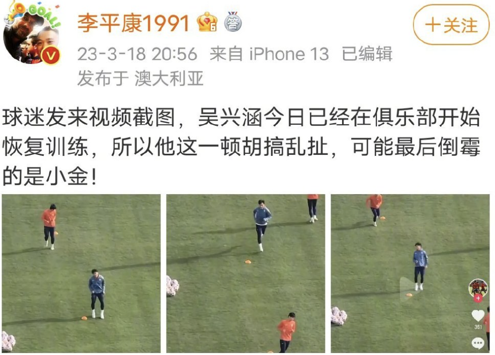Viewport: 495px width, 355px height.
Task: Tap the 发布于 澳大利亚 location text
Action: [140, 78]
